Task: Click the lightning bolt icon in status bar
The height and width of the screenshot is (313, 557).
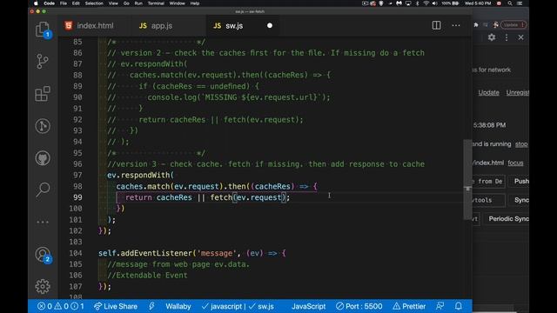Action: (x=151, y=306)
